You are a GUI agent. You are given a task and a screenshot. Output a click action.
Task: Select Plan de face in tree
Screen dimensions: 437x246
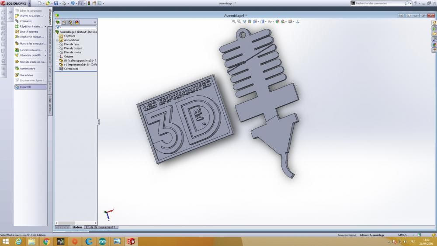[69, 44]
